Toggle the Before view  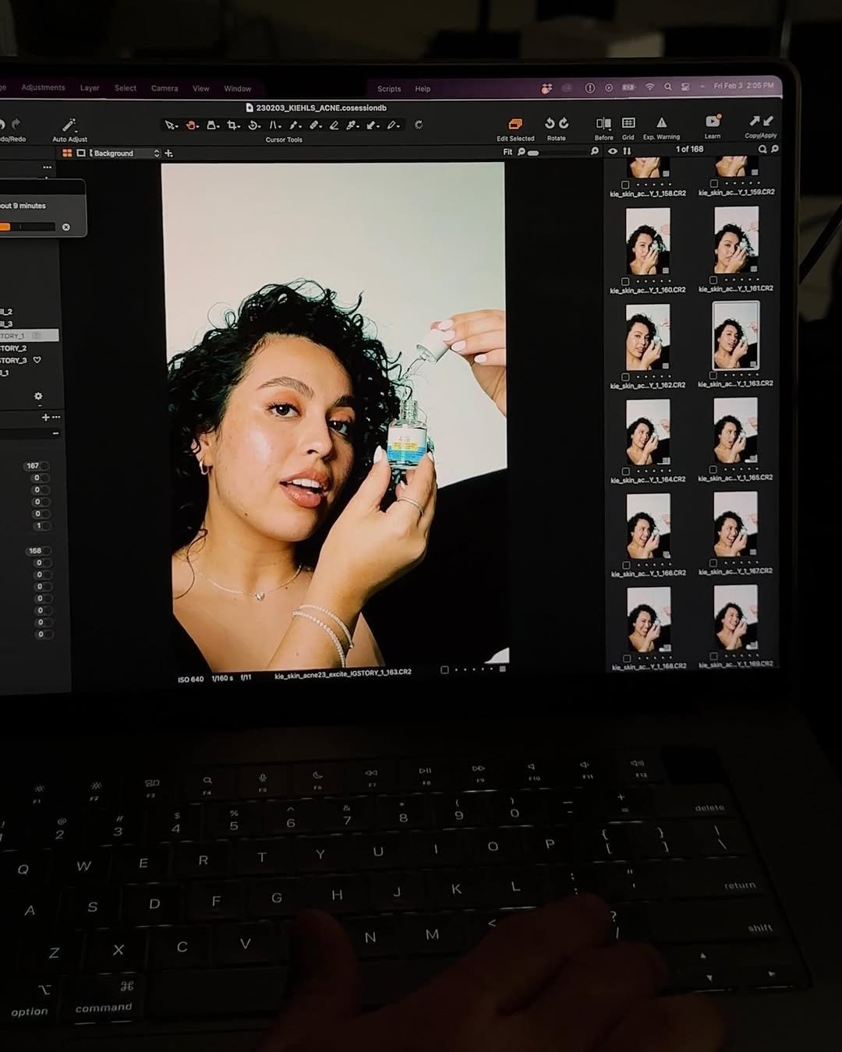603,123
